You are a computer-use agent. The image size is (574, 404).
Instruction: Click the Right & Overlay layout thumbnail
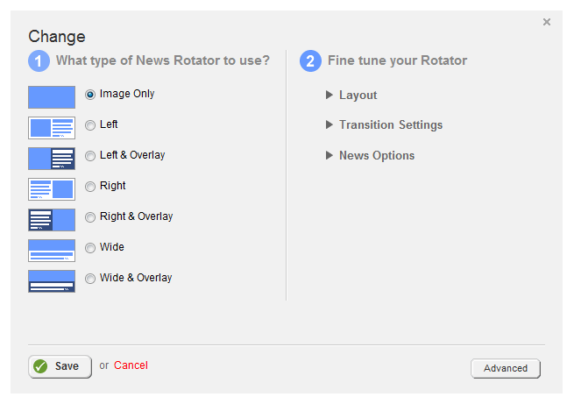(52, 219)
